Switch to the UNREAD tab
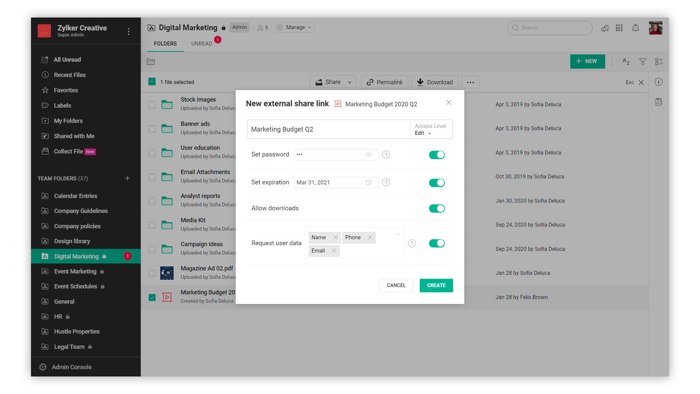 (x=202, y=43)
